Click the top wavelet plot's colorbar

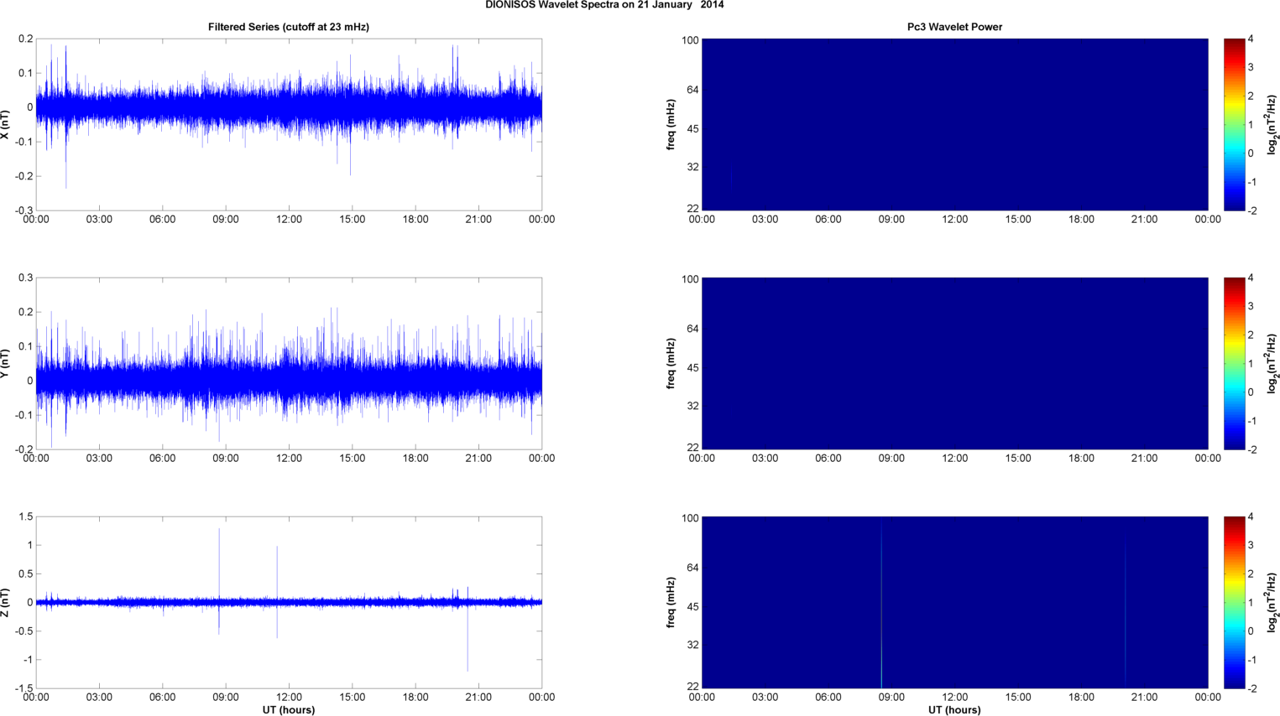click(1234, 124)
